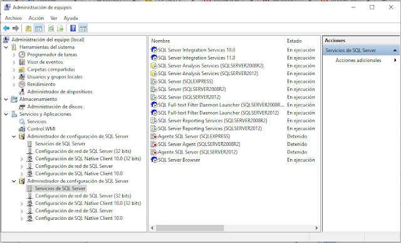Expand the Rendimiento node
Screen dimensions: 401x243
(14, 85)
